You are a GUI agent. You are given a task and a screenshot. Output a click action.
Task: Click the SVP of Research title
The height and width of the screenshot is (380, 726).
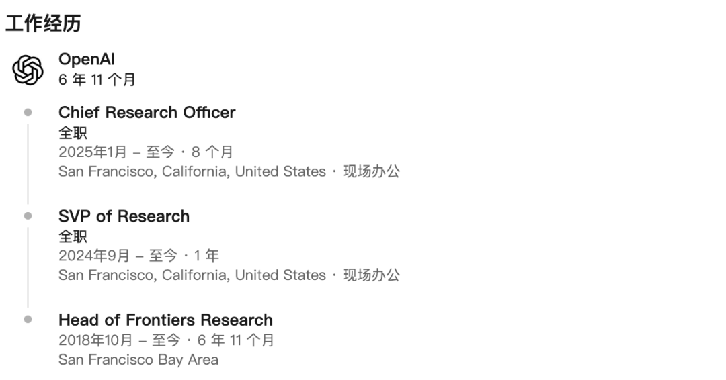pos(124,216)
